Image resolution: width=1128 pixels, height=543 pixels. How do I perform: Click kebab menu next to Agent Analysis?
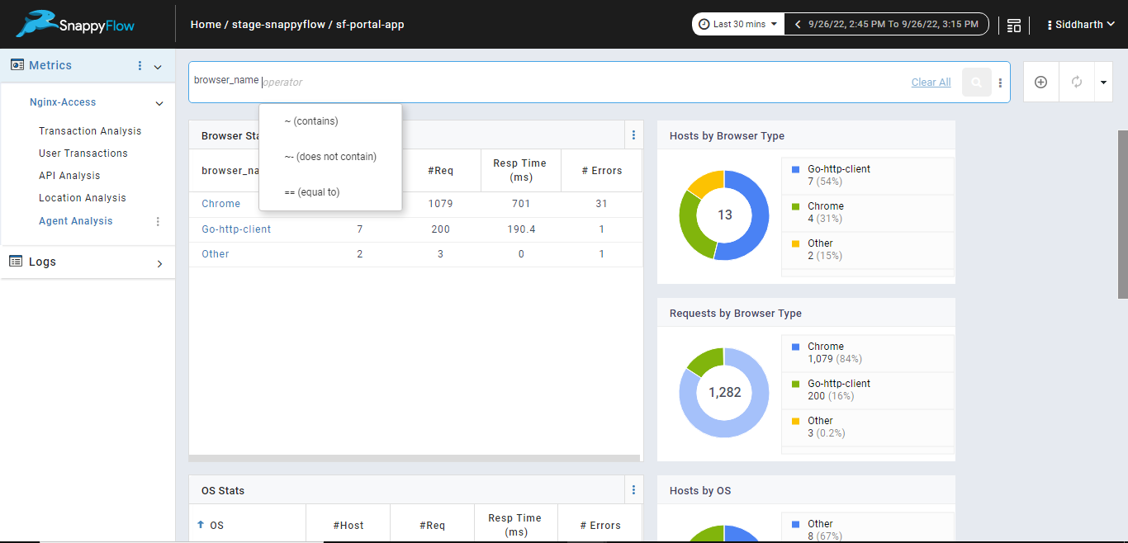click(158, 221)
